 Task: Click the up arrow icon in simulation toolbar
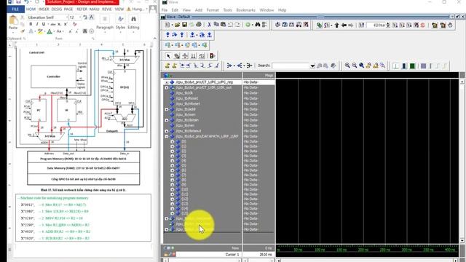[x=336, y=25]
